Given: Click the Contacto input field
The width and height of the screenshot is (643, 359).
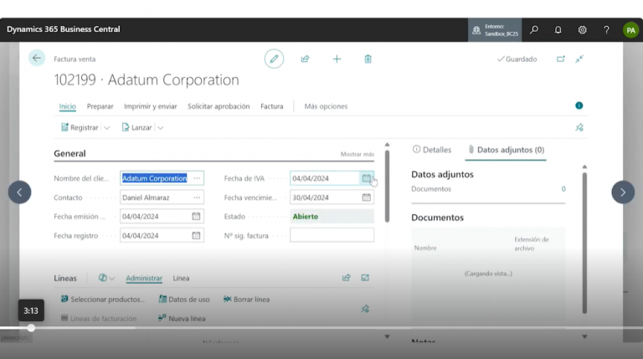Looking at the screenshot, I should click(162, 197).
